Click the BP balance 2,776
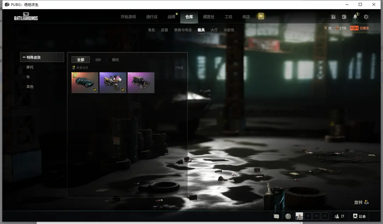Viewport: 383px width, 224px height. [x=341, y=28]
